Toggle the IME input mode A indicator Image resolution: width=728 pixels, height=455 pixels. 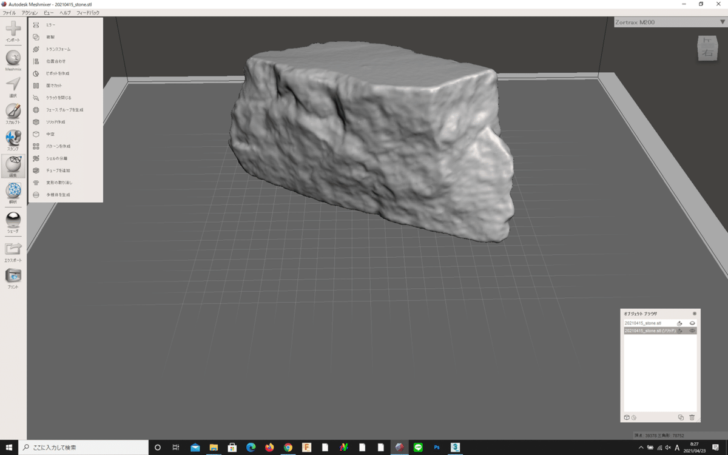click(677, 447)
